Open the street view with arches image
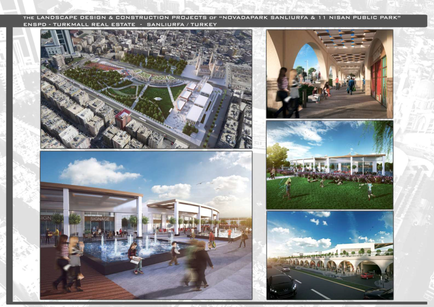This screenshot has height=307, width=434. pos(330,255)
